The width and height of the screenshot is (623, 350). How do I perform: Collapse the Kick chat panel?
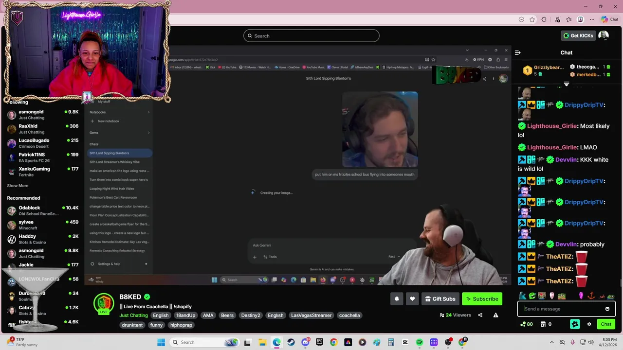pos(518,52)
